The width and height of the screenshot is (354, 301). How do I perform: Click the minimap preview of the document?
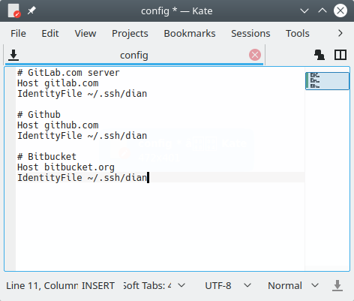click(327, 81)
